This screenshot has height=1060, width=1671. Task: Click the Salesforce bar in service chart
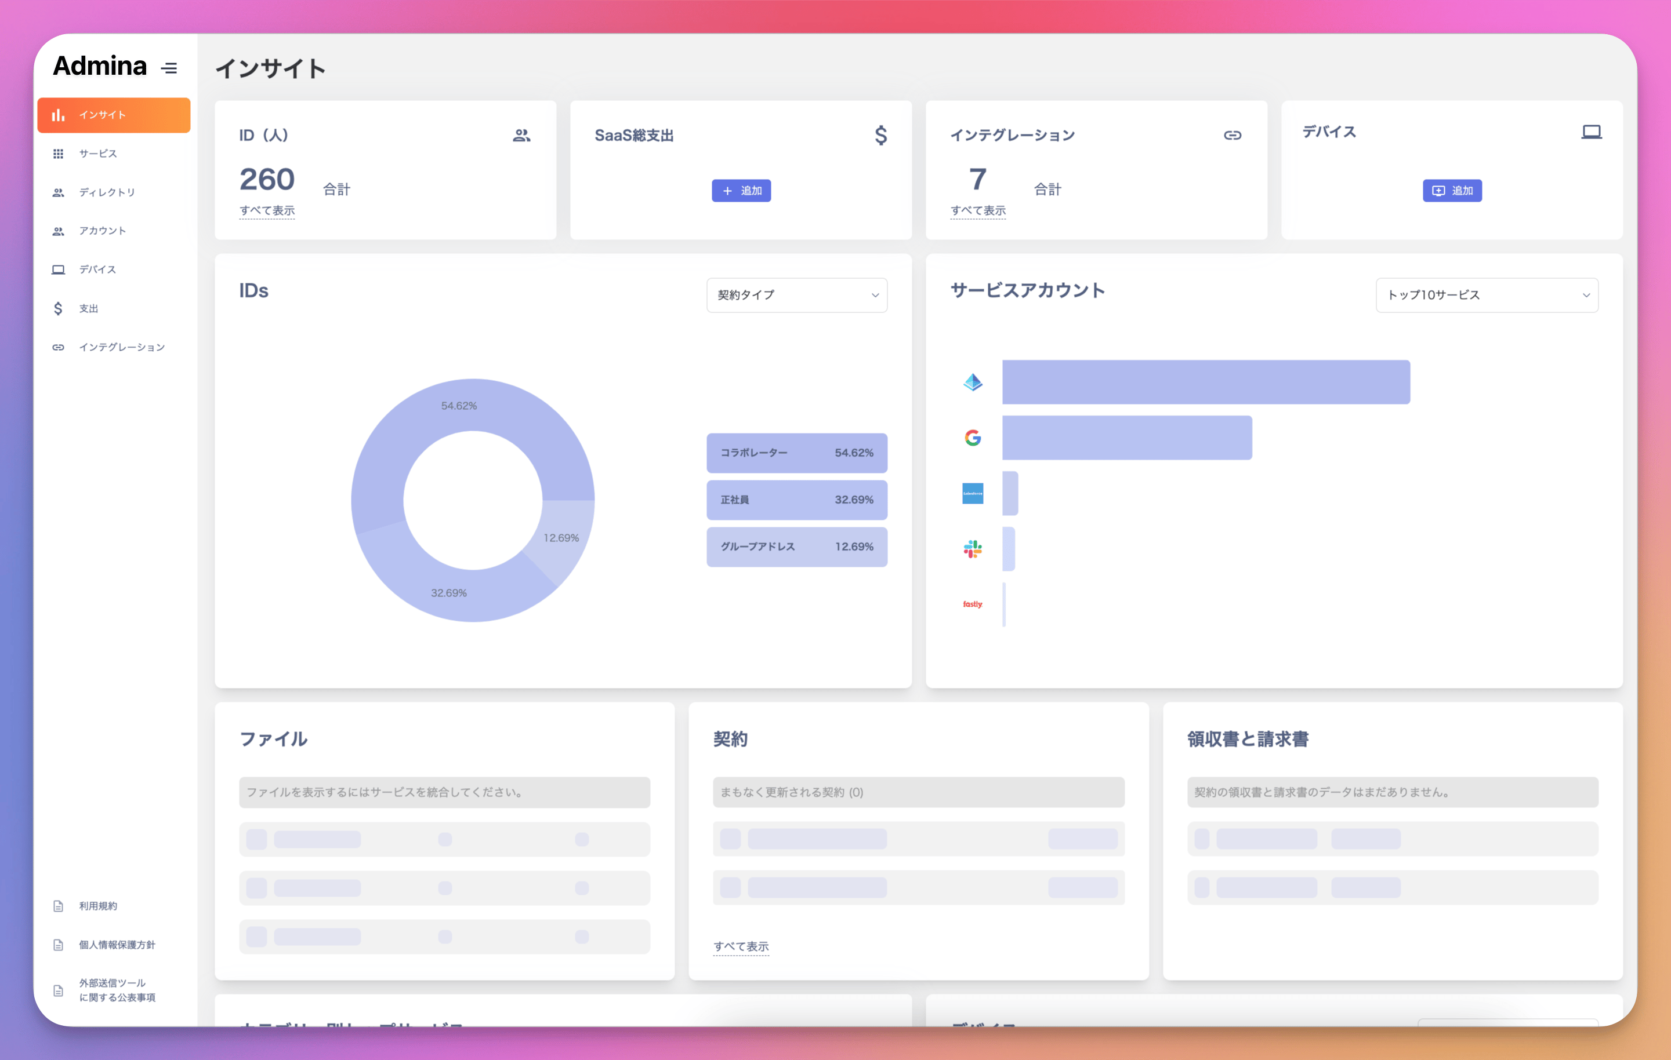(1010, 494)
